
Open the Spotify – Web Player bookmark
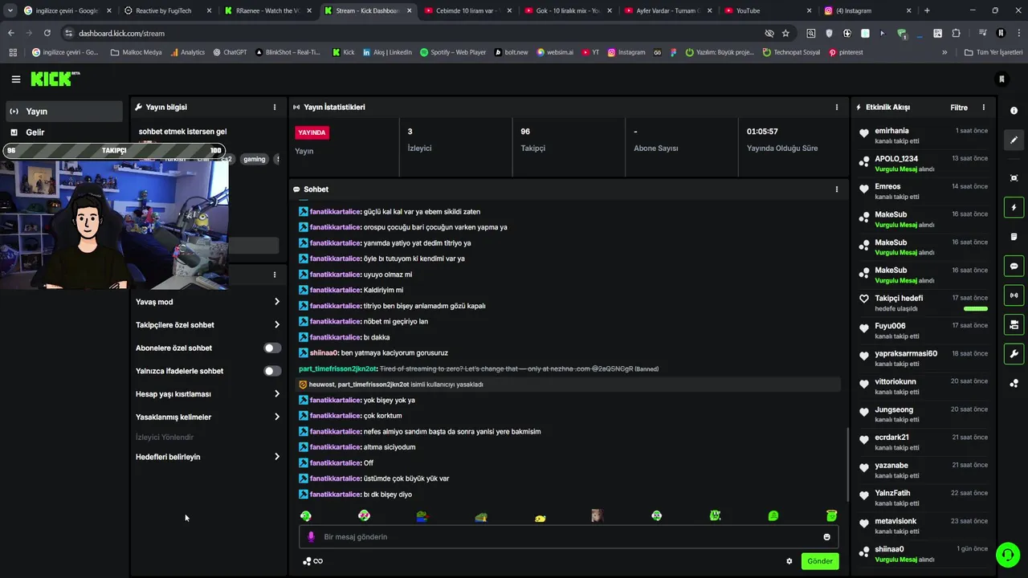(x=452, y=52)
